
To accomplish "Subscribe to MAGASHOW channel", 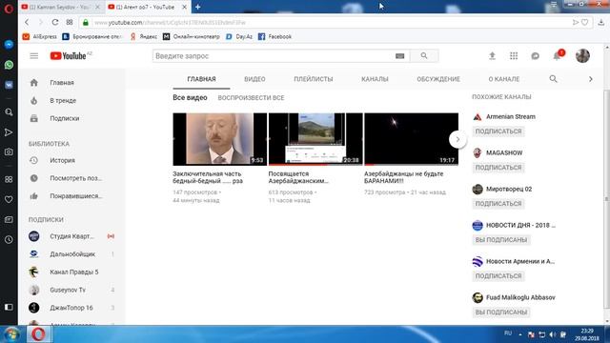I will point(498,168).
